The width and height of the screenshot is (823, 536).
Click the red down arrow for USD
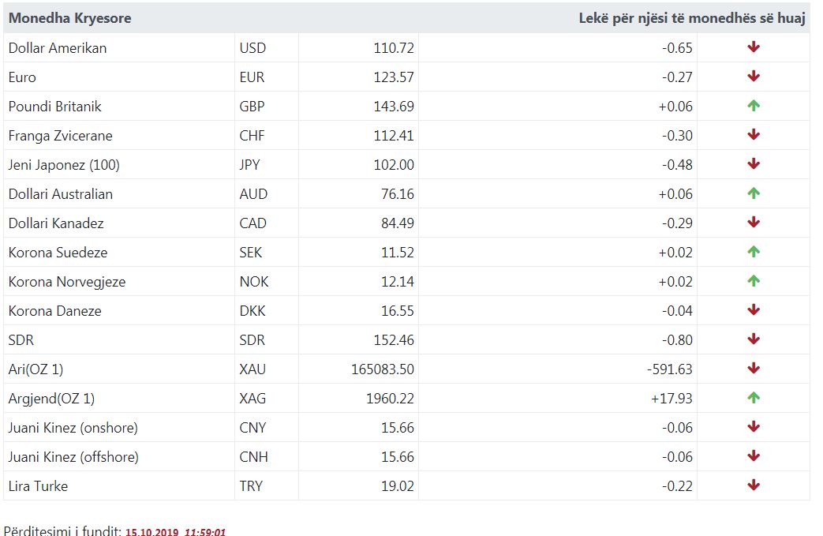pyautogui.click(x=754, y=47)
